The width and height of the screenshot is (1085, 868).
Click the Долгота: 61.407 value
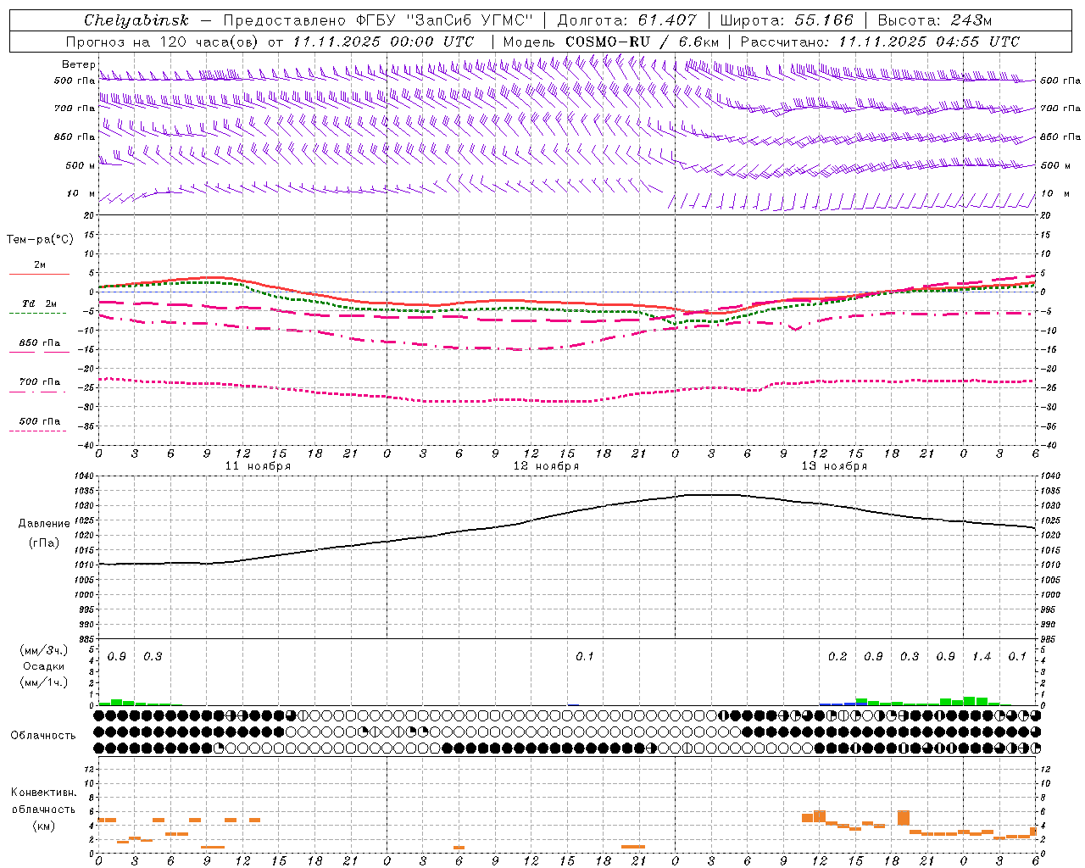(627, 20)
